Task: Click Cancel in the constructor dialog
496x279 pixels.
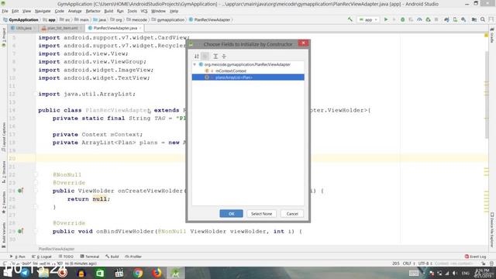Action: pos(292,214)
